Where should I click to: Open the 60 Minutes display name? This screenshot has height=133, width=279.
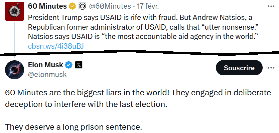click(47, 6)
